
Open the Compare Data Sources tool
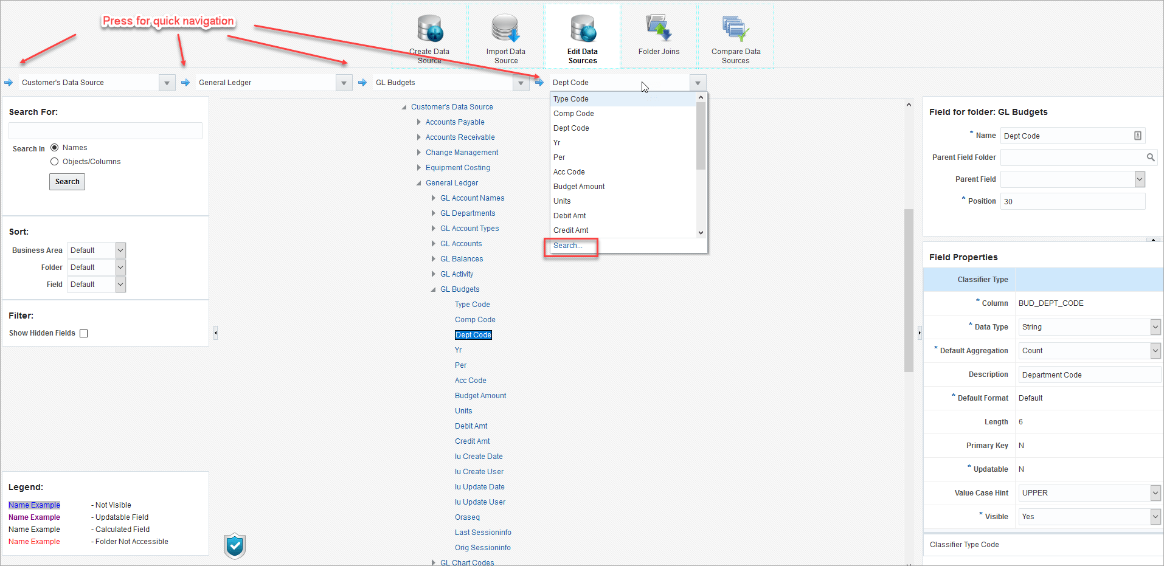(x=736, y=36)
